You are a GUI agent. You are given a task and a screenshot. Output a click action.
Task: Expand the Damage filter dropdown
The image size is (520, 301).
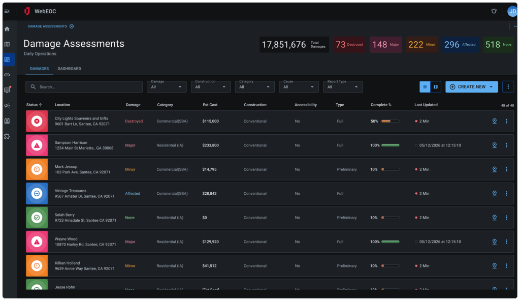[x=167, y=87]
